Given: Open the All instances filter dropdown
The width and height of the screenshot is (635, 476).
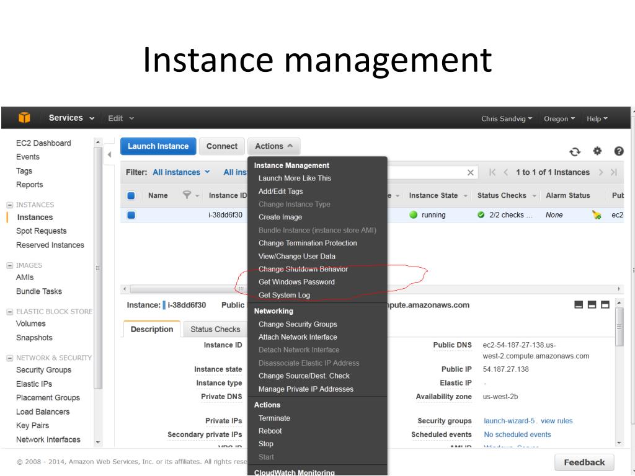Looking at the screenshot, I should click(181, 172).
